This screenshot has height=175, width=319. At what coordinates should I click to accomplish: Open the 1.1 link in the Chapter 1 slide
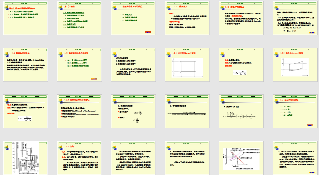73,13
